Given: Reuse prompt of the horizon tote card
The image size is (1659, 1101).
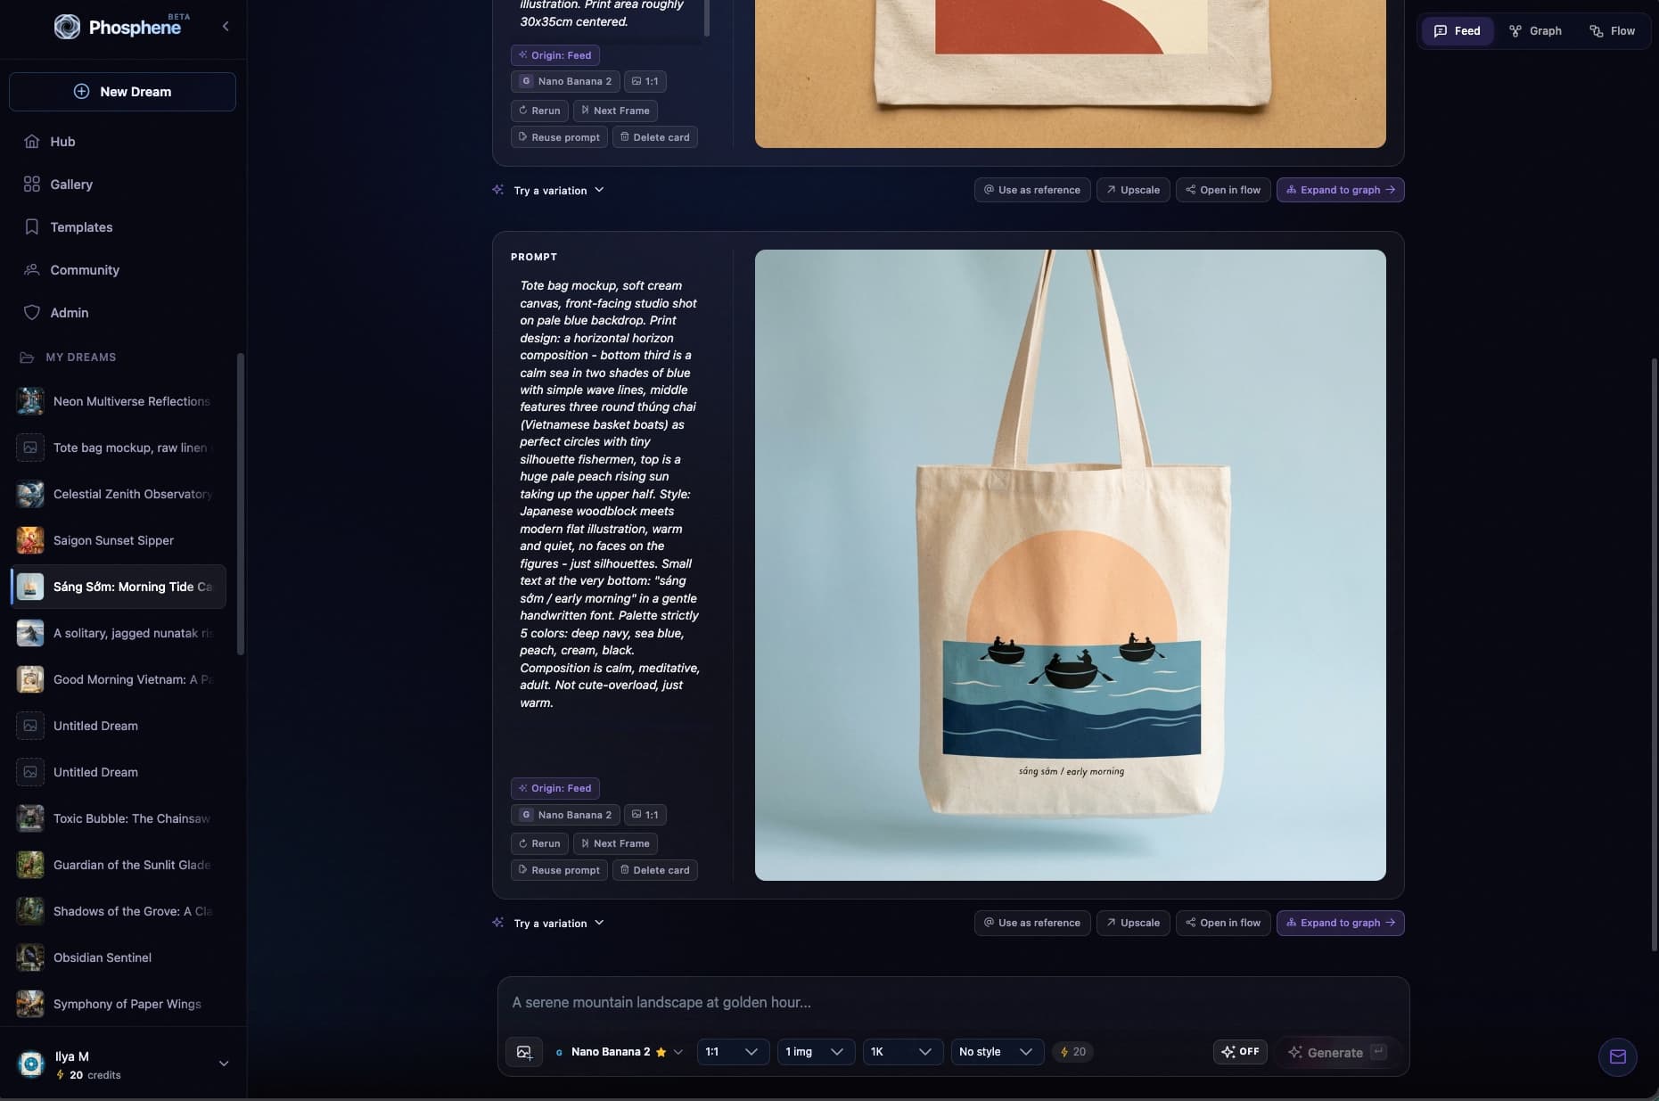Looking at the screenshot, I should 559,870.
